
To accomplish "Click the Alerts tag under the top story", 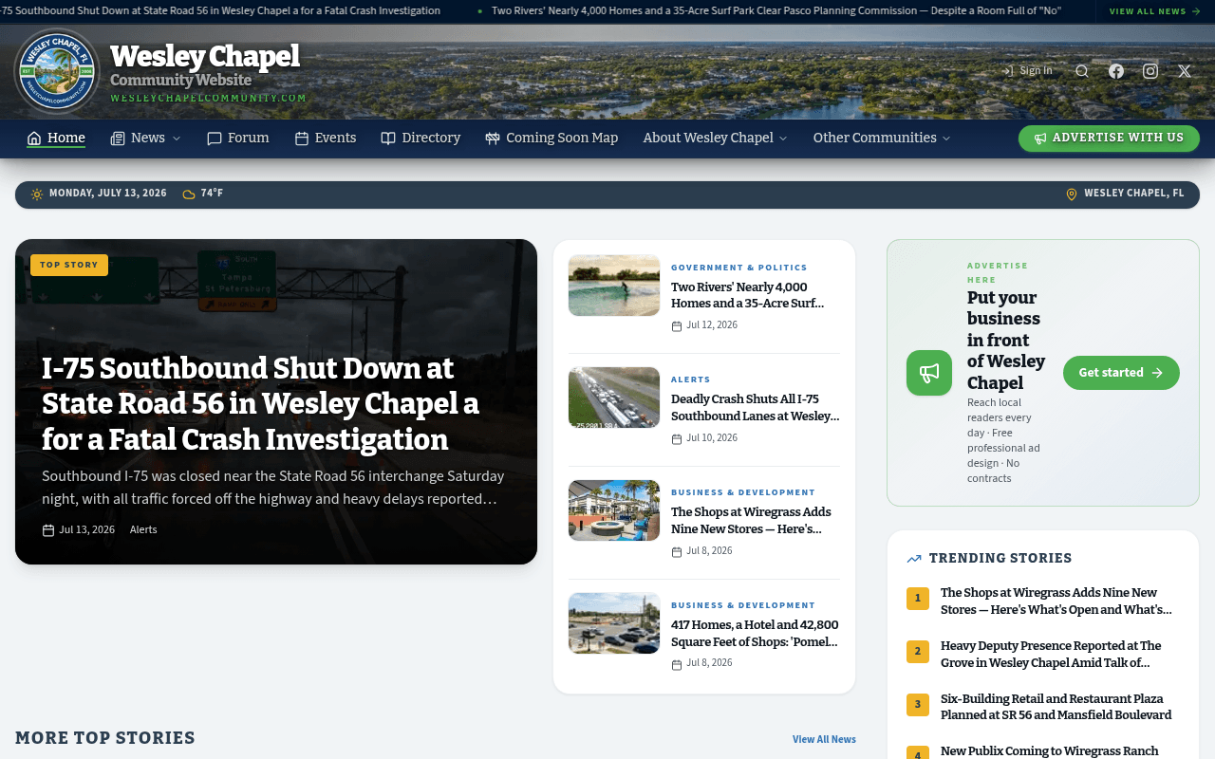I will coord(143,529).
